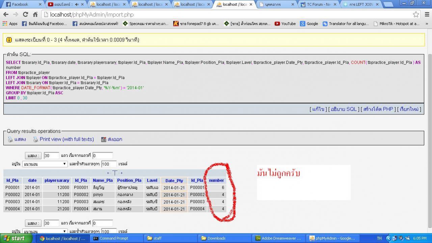Open the YouTube bookmark
Viewport: 432px width, 243px height.
pyautogui.click(x=285, y=24)
